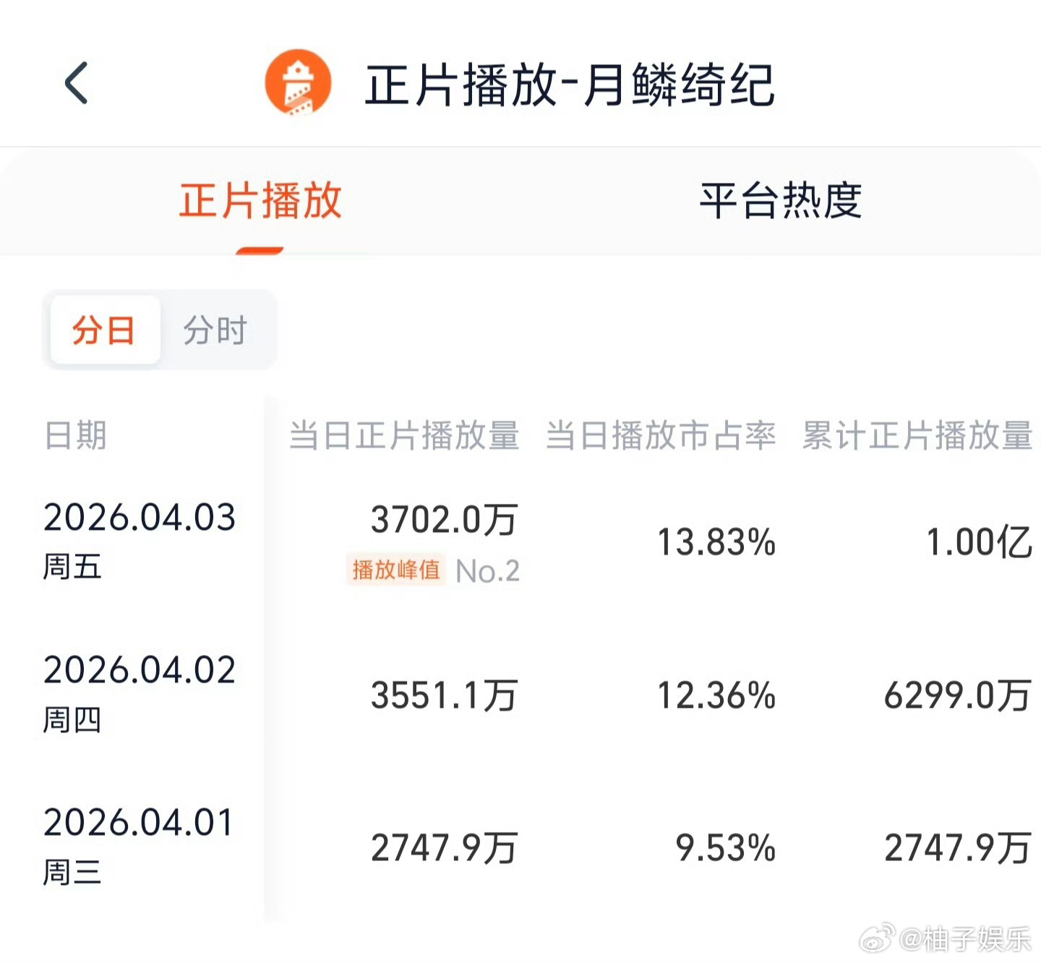Click the 日期 column header
The height and width of the screenshot is (963, 1041).
pos(74,435)
